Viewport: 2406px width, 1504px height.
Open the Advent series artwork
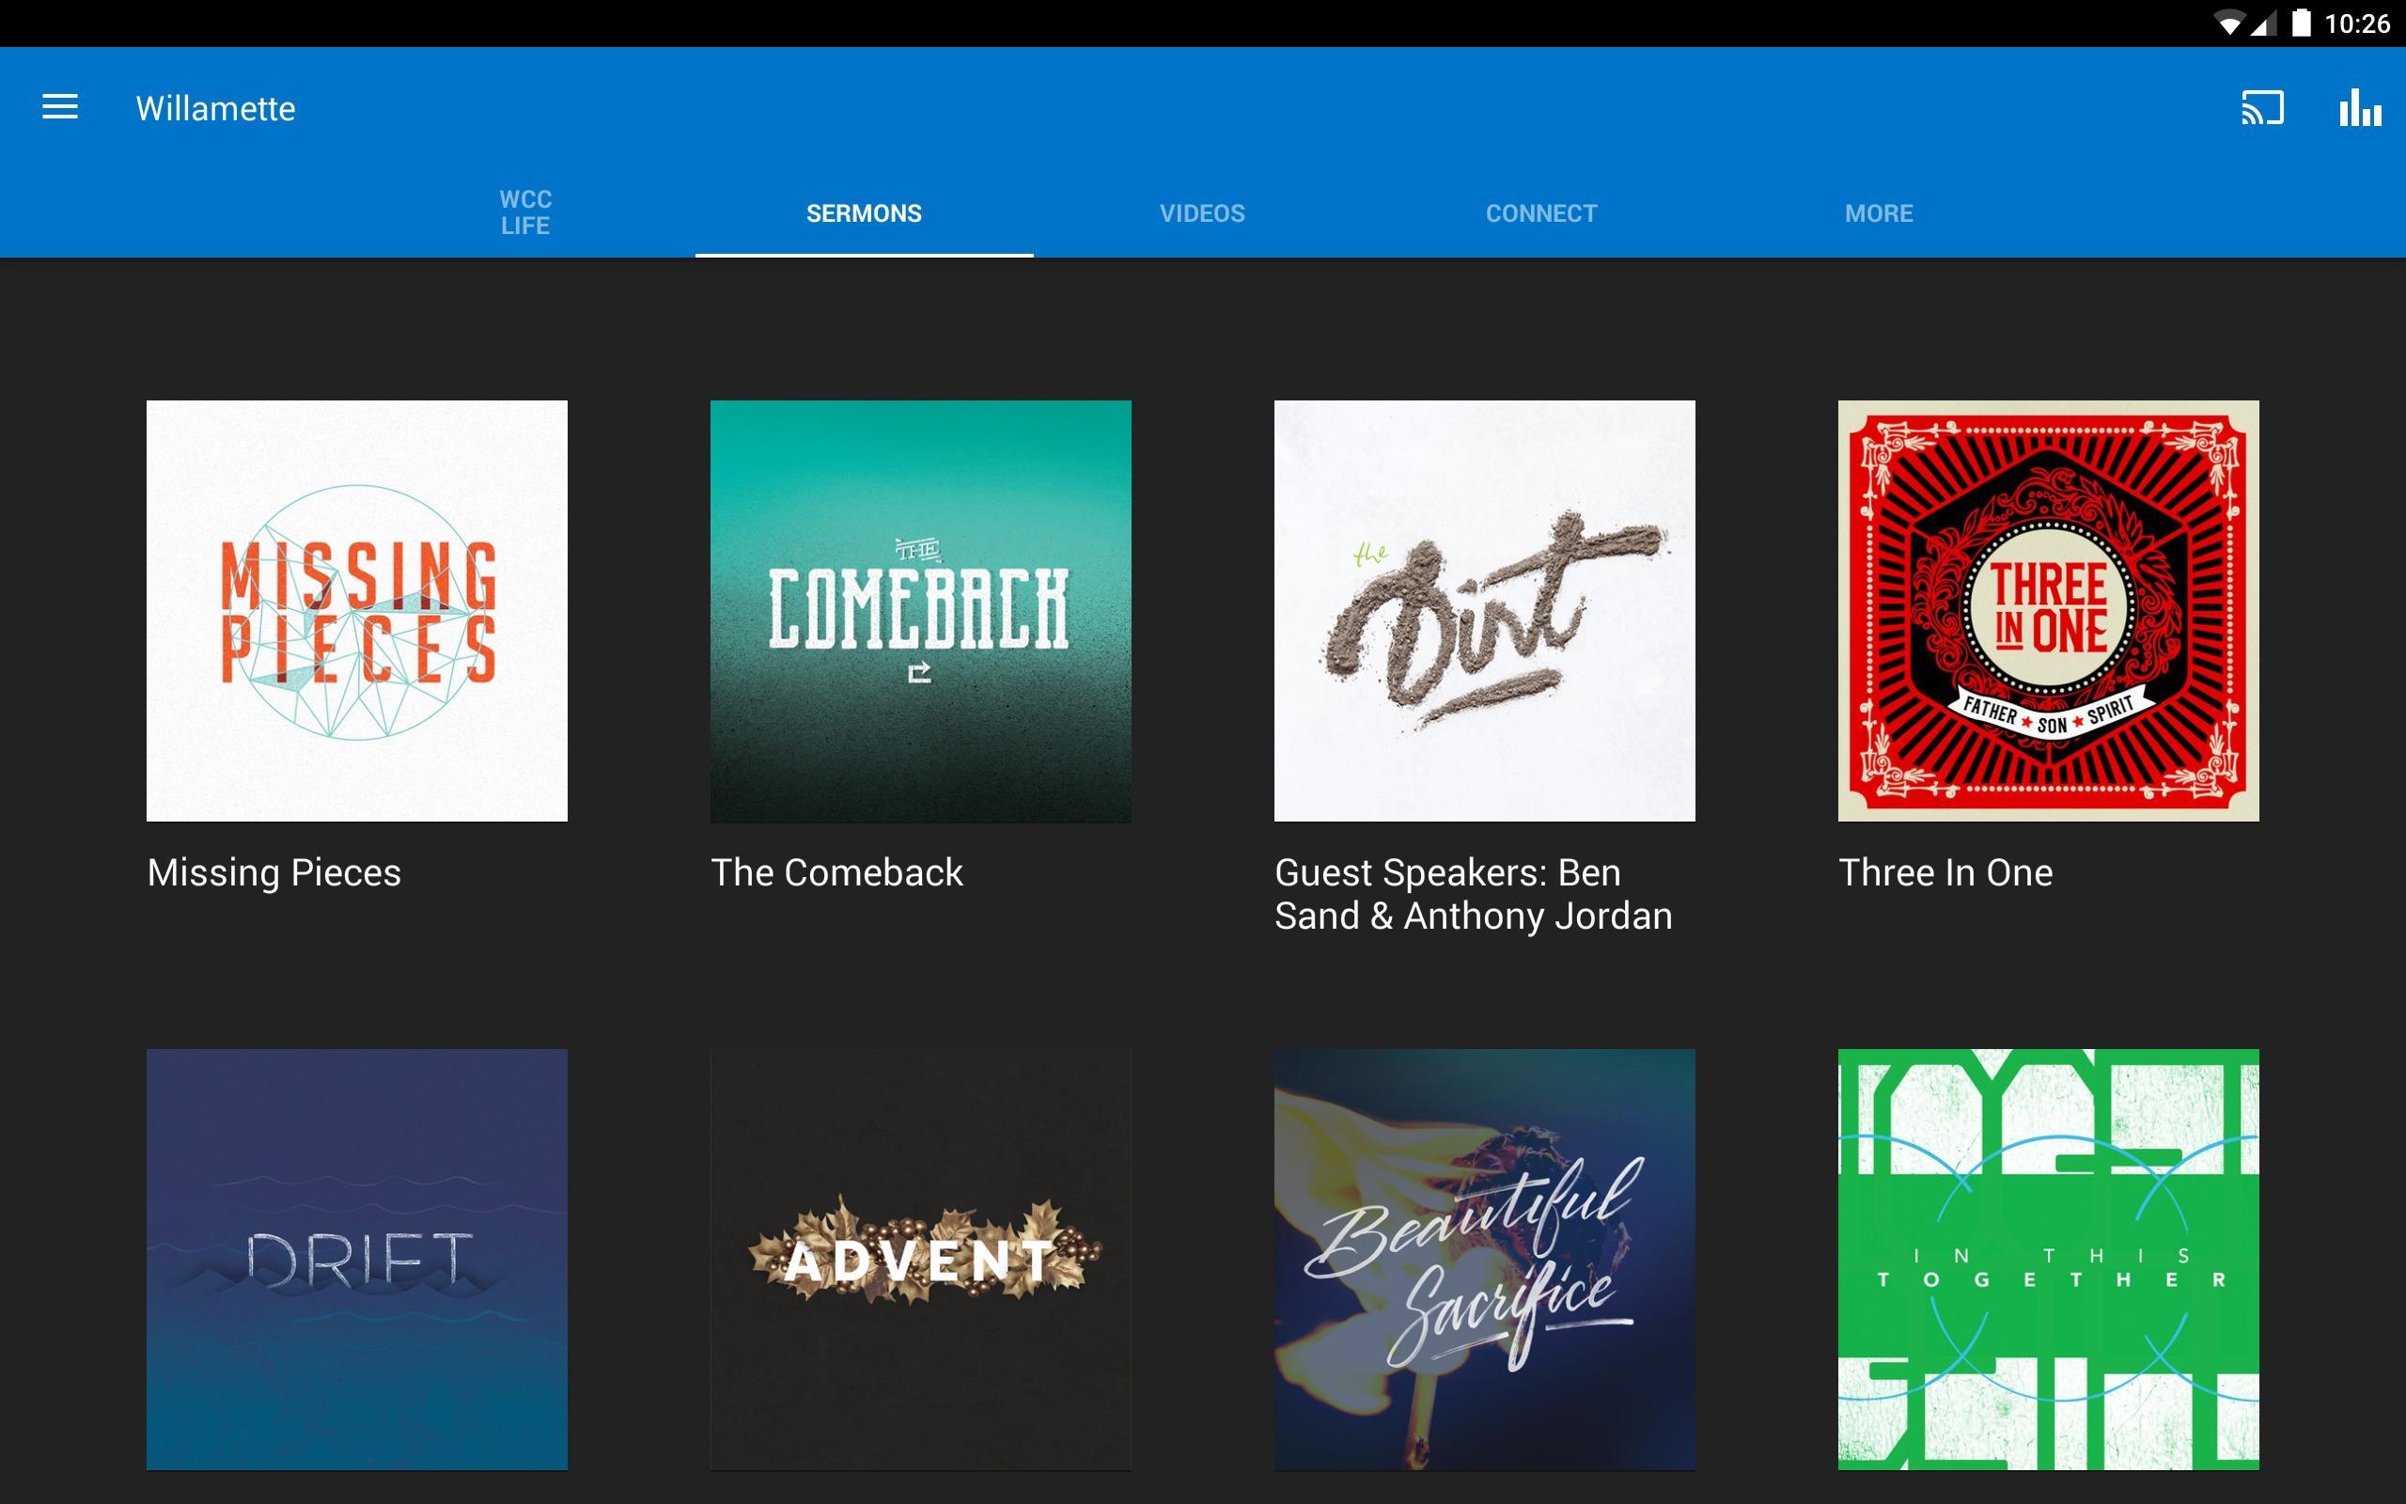921,1260
